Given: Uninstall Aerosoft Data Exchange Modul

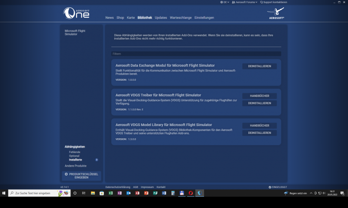Looking at the screenshot, I should 259,66.
